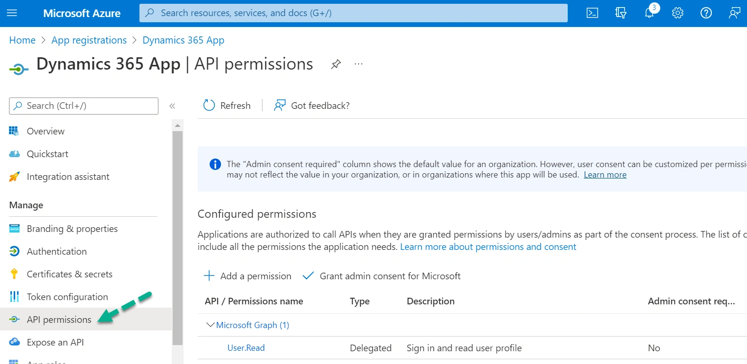Focus the top Search resources box
Viewport: 747px width, 364px height.
pyautogui.click(x=353, y=13)
